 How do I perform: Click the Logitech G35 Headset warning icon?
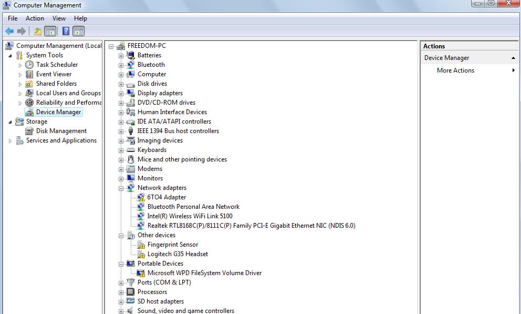pos(141,254)
